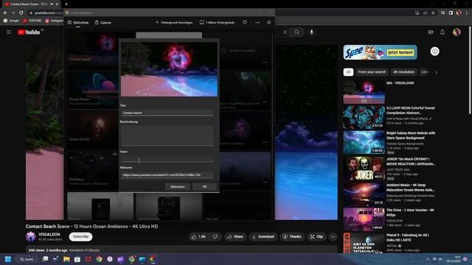
Task: Click voice search microphone icon
Action: [x=311, y=32]
